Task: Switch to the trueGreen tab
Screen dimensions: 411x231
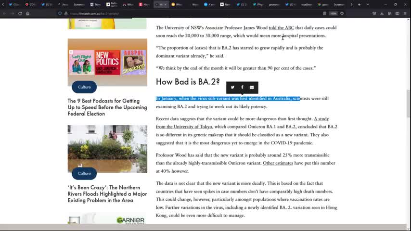Action: pos(307,4)
